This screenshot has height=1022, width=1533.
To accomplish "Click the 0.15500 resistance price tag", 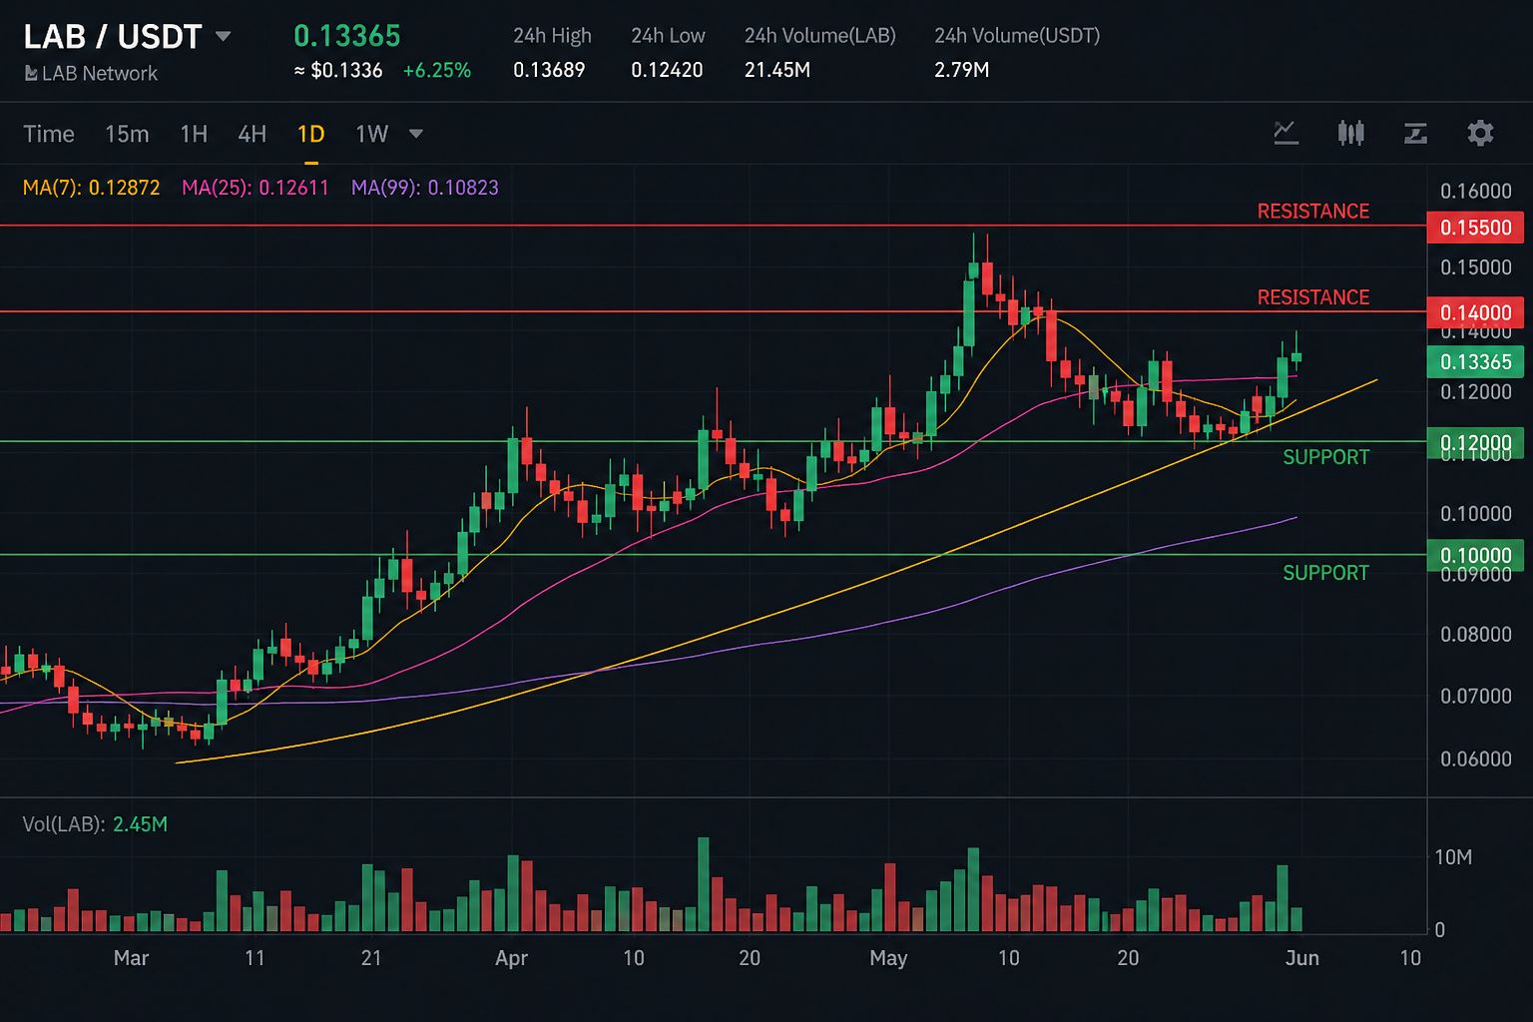I will click(x=1475, y=228).
